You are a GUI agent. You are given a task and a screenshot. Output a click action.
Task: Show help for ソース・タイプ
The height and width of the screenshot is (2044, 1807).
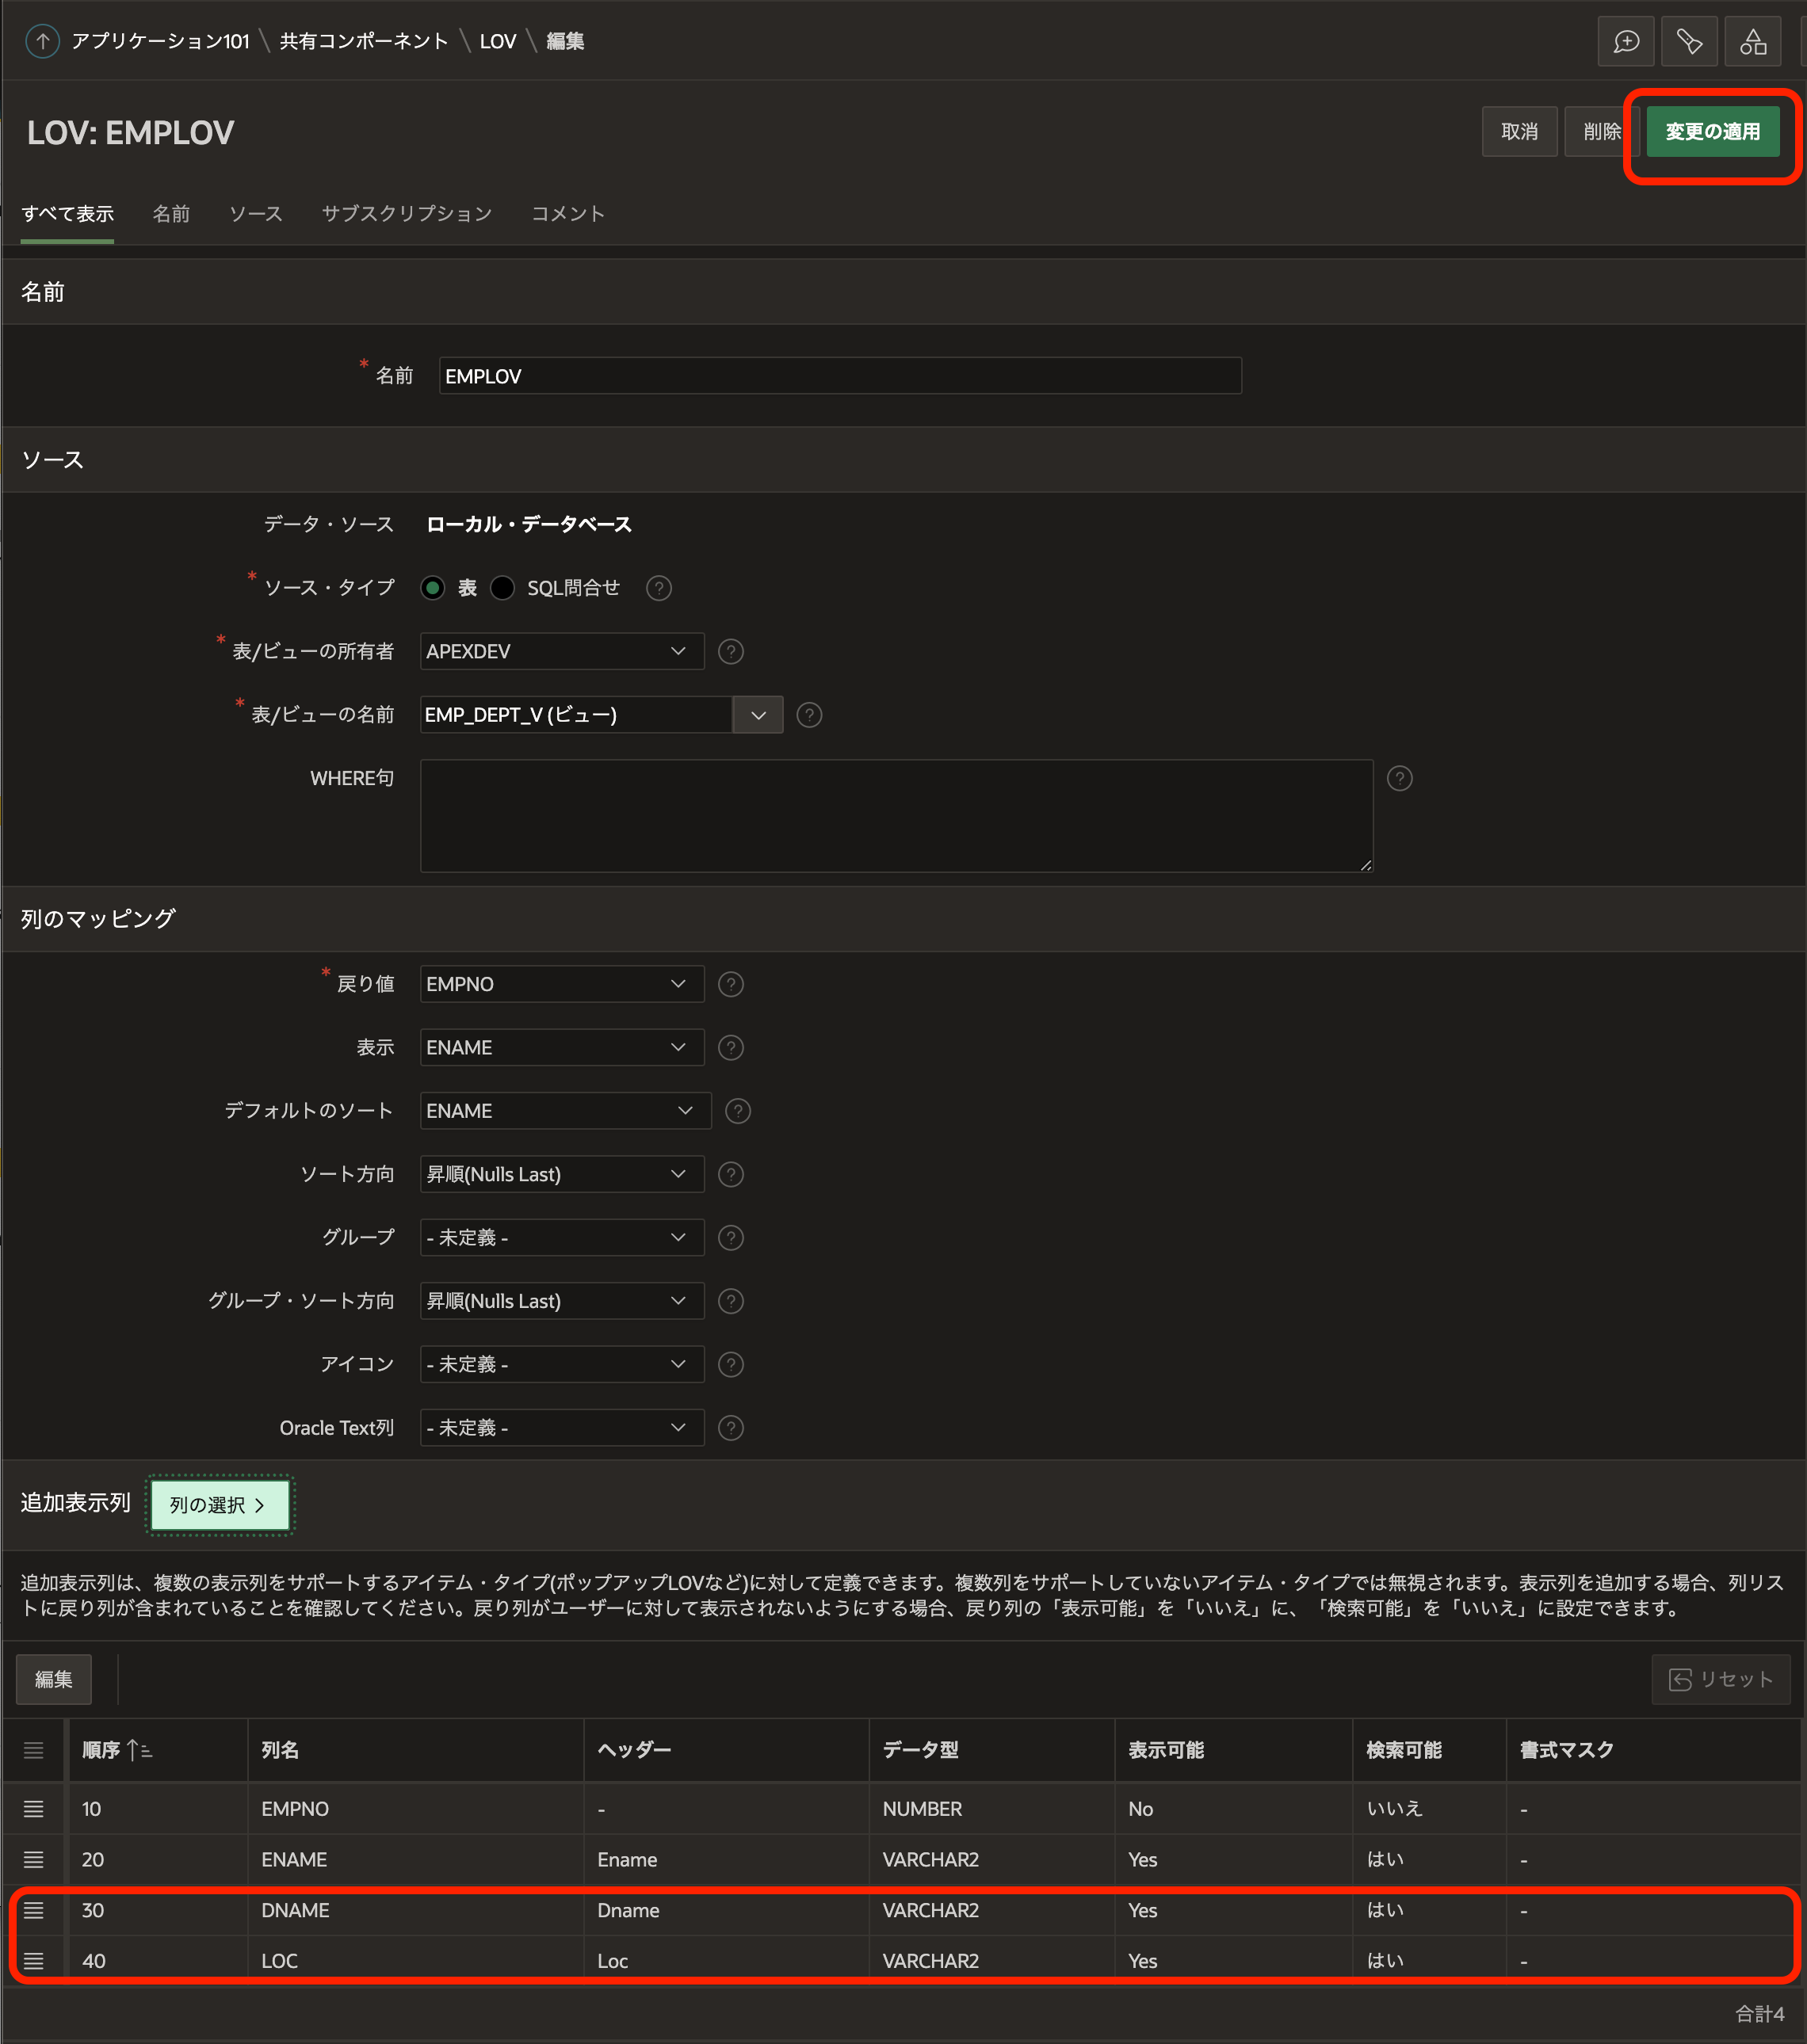[659, 588]
